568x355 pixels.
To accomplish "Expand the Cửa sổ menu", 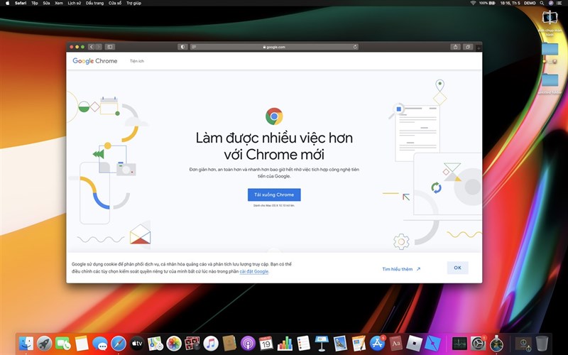I will click(115, 3).
